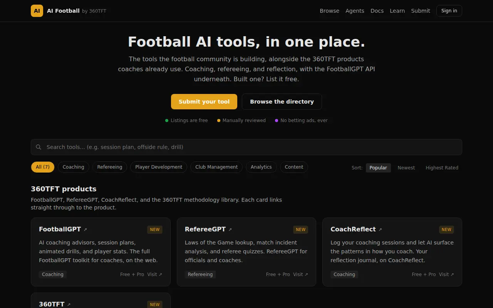493x308 pixels.
Task: Open the Agents nav item
Action: (x=355, y=11)
